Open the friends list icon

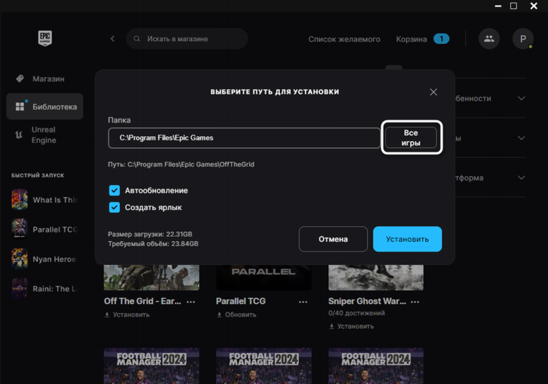489,39
